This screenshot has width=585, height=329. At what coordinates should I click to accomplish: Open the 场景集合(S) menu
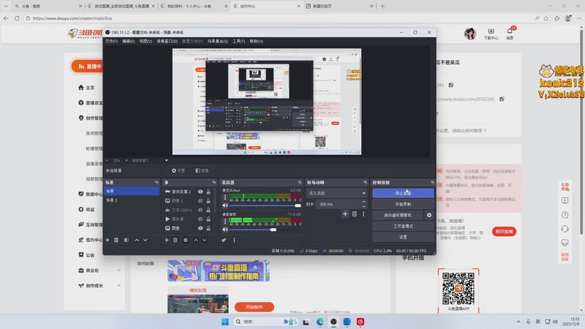217,41
